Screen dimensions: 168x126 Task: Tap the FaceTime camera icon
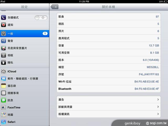point(3,107)
